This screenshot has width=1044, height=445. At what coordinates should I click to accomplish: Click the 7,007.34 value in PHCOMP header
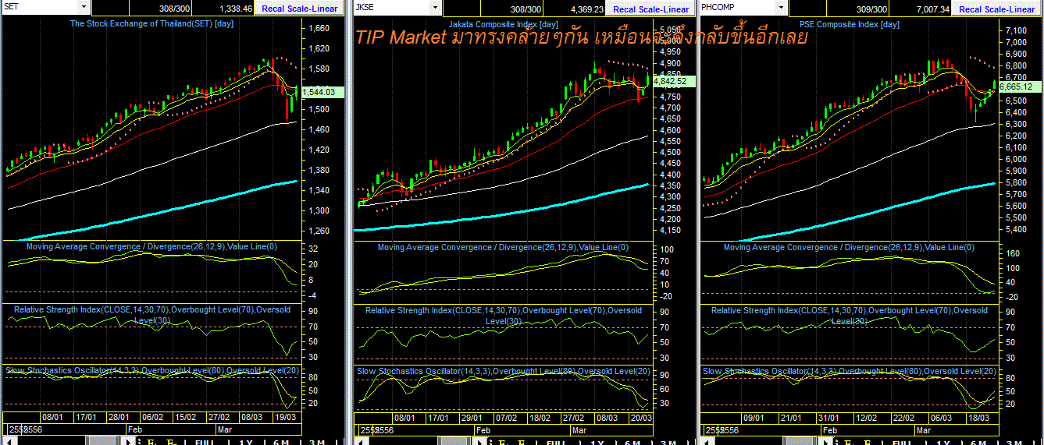click(932, 9)
